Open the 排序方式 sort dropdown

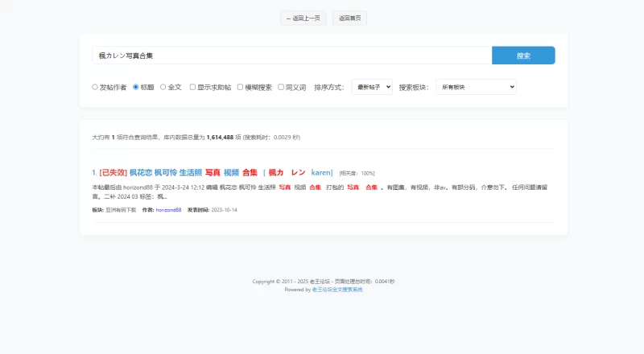coord(372,87)
